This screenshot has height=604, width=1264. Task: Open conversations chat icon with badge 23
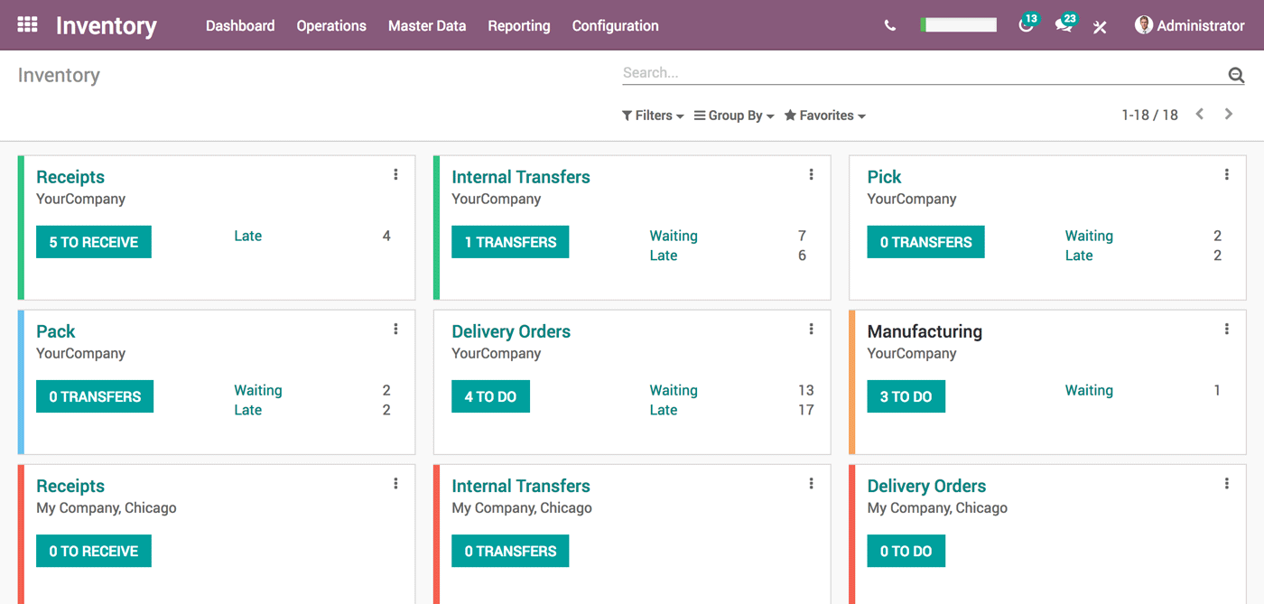click(x=1064, y=25)
